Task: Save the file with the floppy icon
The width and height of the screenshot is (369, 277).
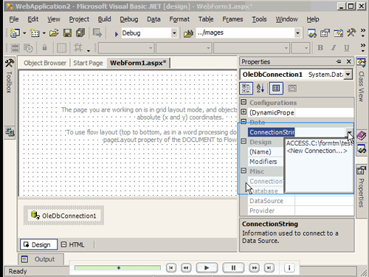Action: point(67,33)
